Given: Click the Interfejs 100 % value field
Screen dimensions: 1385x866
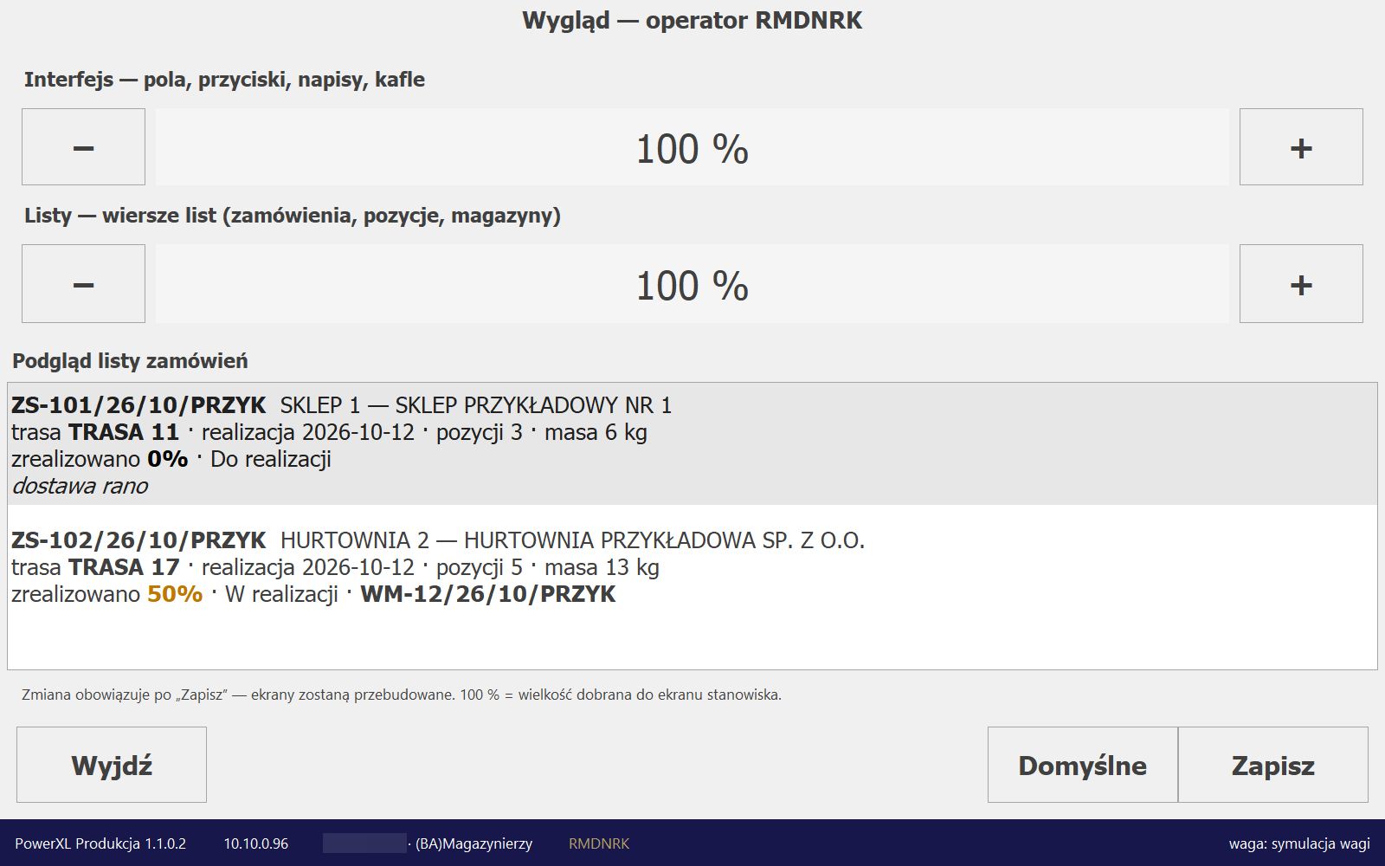Looking at the screenshot, I should click(692, 147).
